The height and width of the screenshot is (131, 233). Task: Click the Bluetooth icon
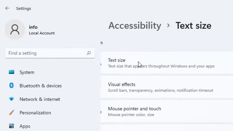click(x=11, y=86)
